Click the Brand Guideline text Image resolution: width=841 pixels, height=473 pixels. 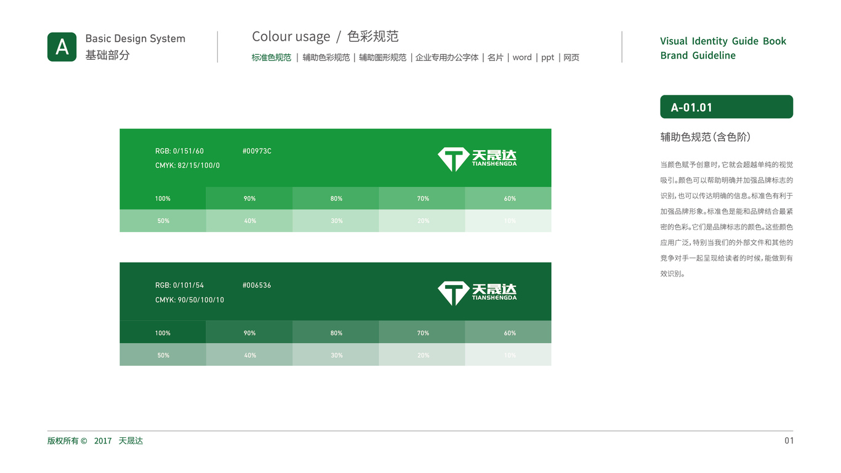coord(698,55)
